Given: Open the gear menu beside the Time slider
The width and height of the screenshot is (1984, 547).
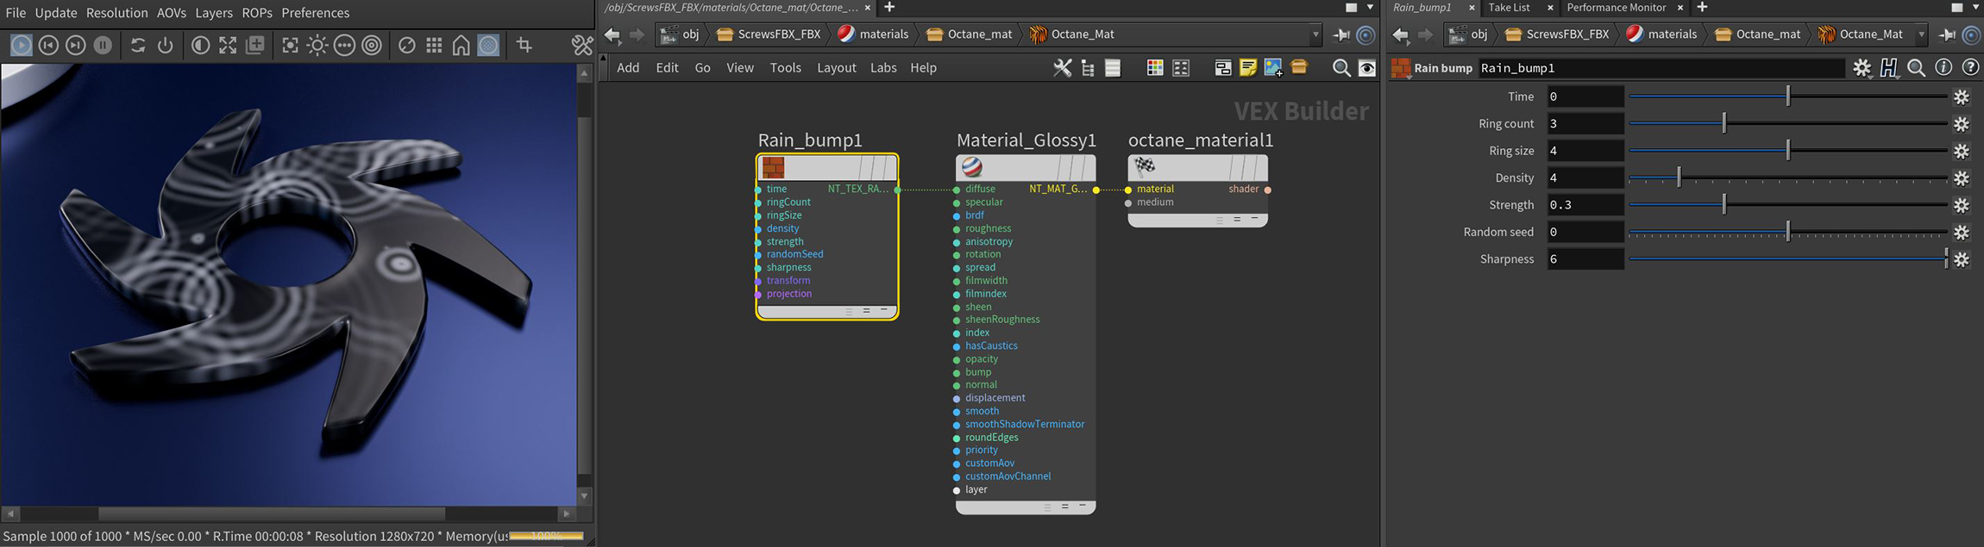Looking at the screenshot, I should point(1961,96).
